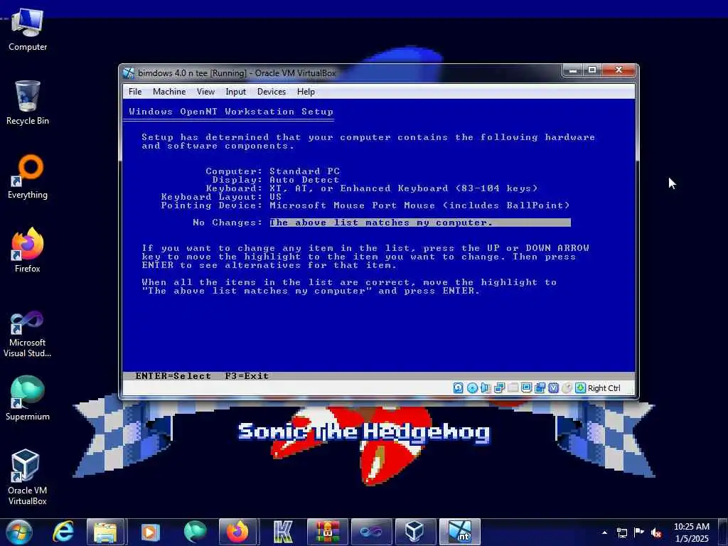728x546 pixels.
Task: Open the Devices menu
Action: pos(272,92)
